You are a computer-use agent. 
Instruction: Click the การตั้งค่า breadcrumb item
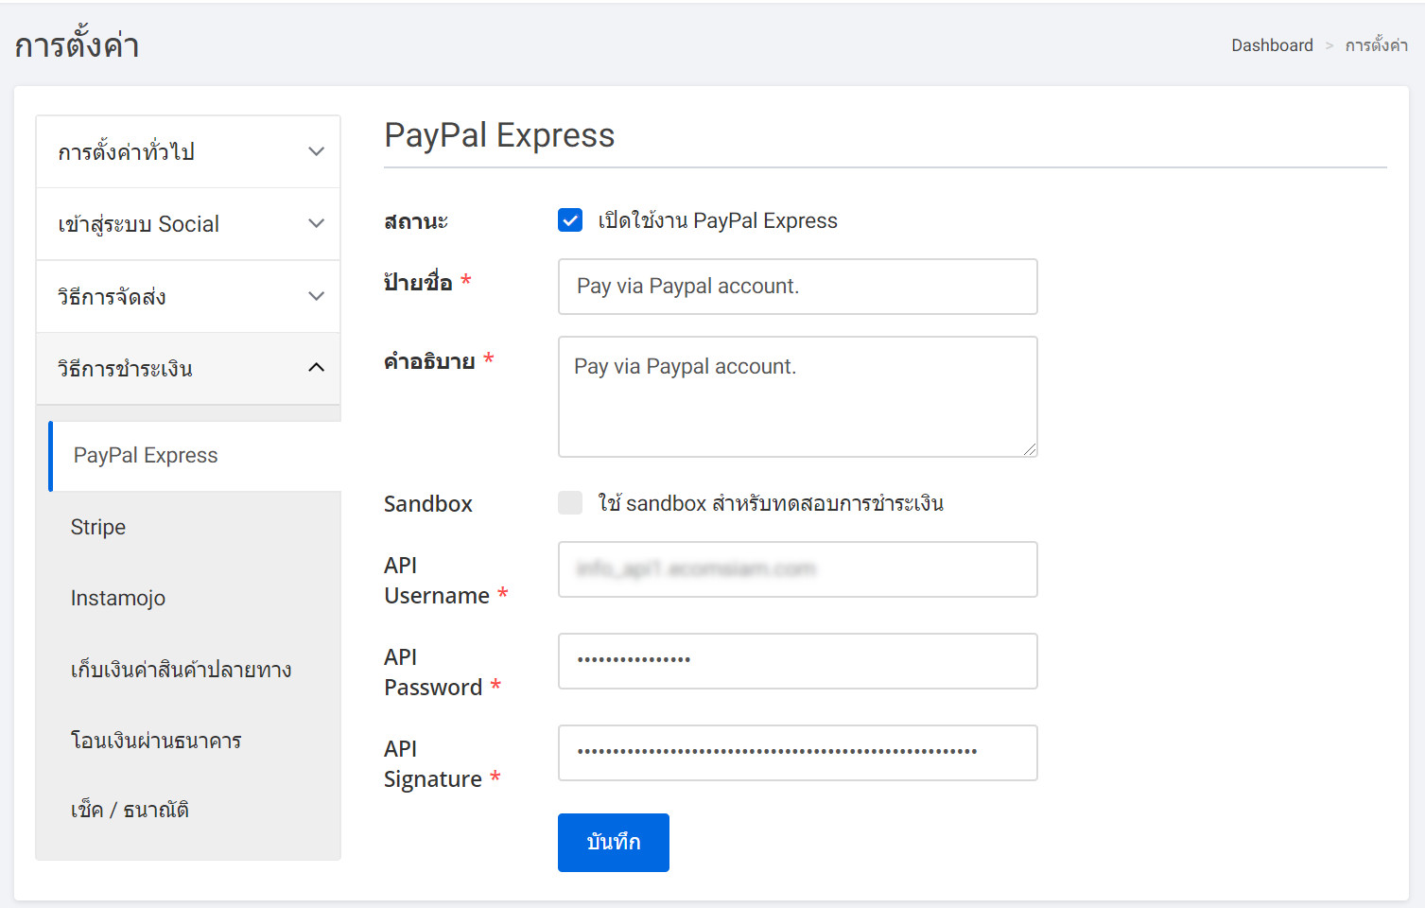coord(1377,45)
